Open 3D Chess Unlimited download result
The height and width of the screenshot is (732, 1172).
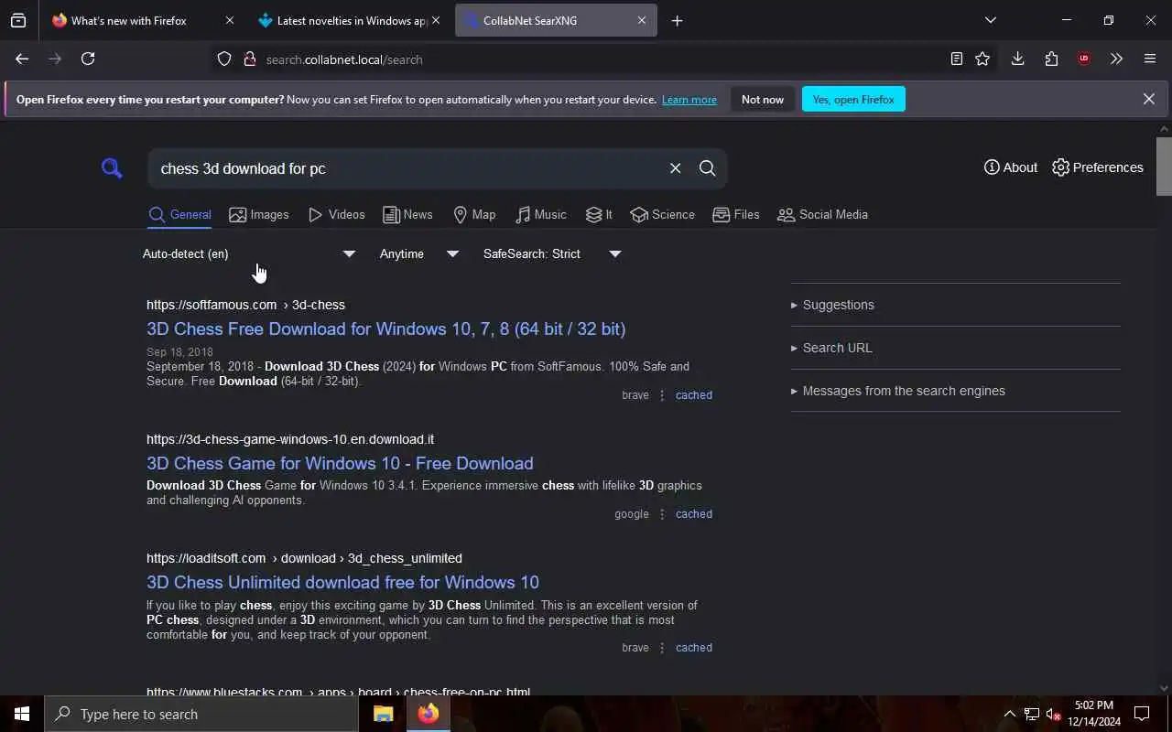(342, 582)
